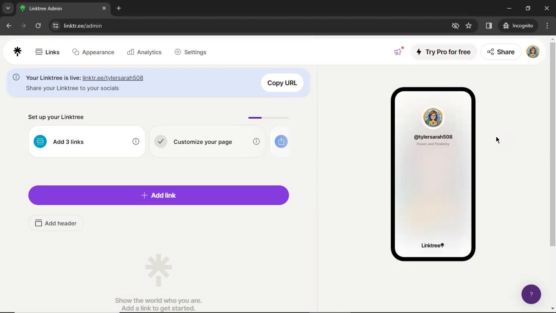Click Copy URL button
Screen dimensions: 556x313
click(282, 83)
